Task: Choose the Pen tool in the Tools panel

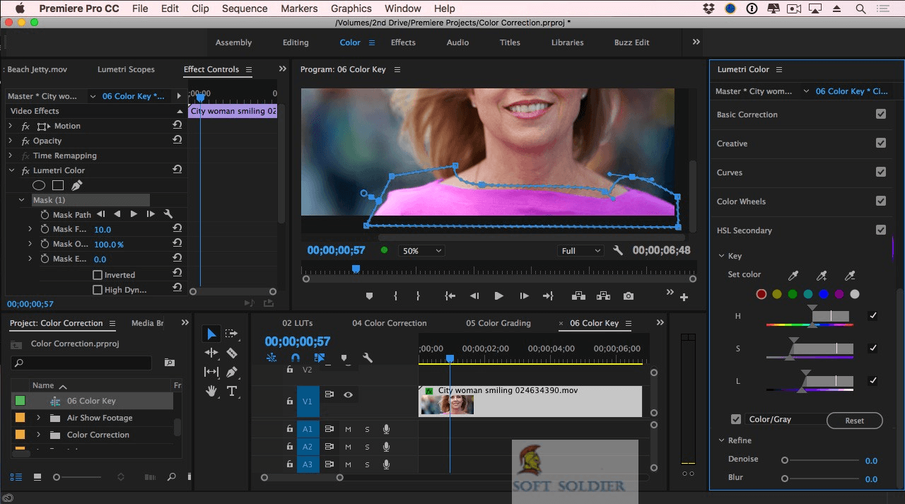Action: [x=231, y=372]
